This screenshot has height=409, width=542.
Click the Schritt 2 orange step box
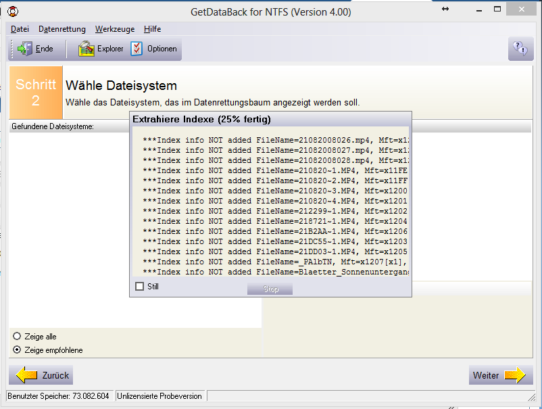pyautogui.click(x=36, y=93)
